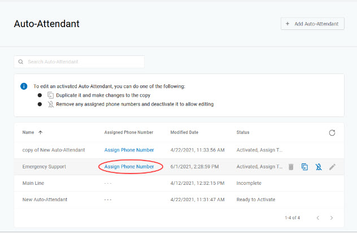Assign phone number to copy of New Auto-Attendant

[x=129, y=150]
